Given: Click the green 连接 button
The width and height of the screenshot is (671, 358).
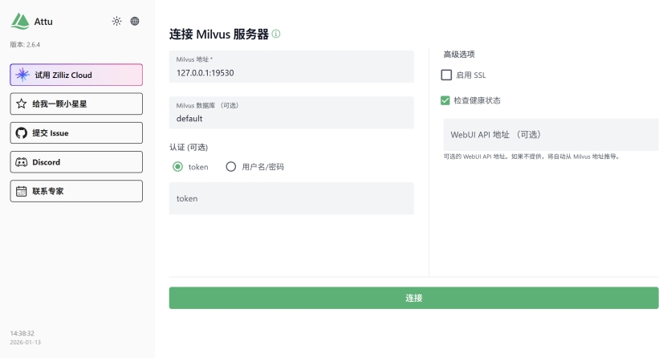Looking at the screenshot, I should click(x=413, y=298).
